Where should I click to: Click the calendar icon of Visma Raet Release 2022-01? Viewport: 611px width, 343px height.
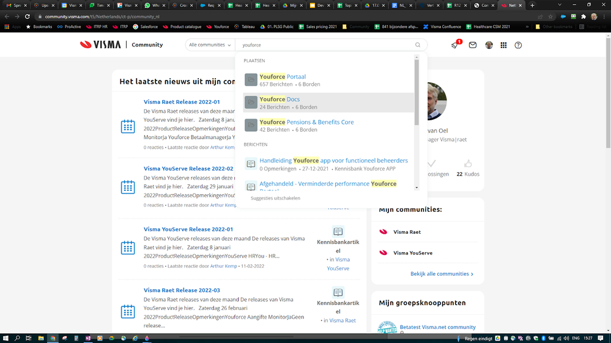[x=128, y=126]
